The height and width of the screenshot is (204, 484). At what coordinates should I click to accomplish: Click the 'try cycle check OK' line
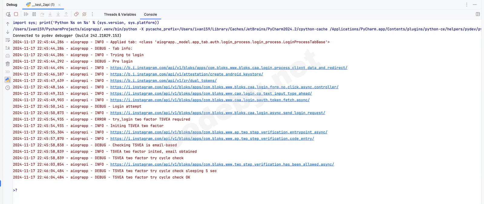pyautogui.click(x=102, y=177)
